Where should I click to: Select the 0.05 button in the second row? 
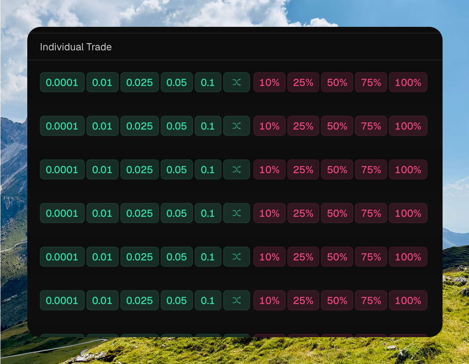pos(177,126)
